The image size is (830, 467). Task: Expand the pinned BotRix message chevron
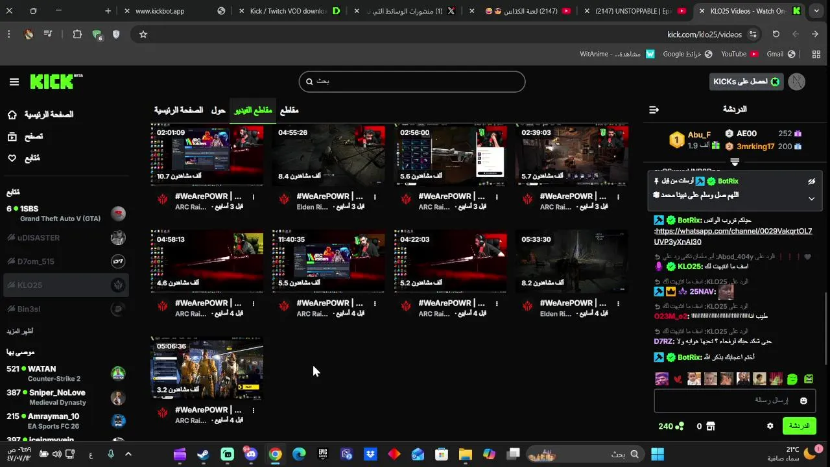pos(811,198)
